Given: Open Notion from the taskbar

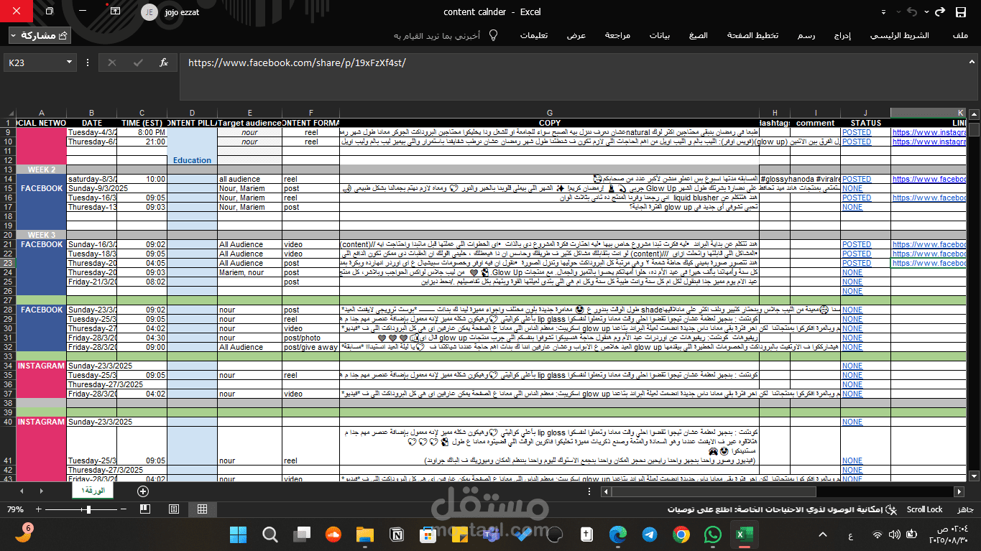Looking at the screenshot, I should point(396,534).
